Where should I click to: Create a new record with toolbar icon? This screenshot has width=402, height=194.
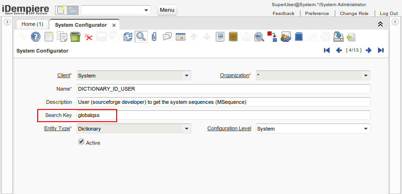point(49,37)
